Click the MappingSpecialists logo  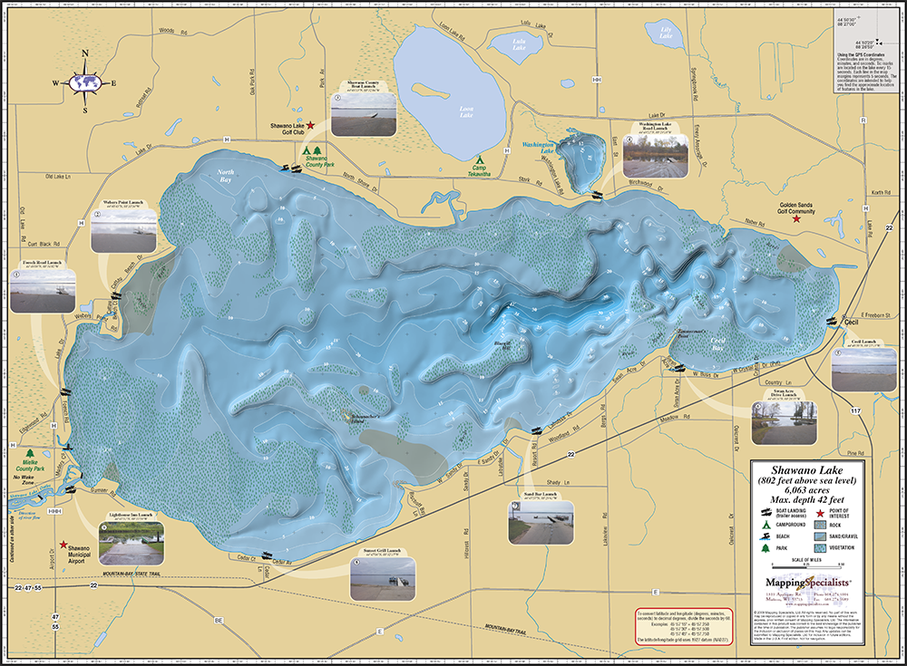(807, 583)
